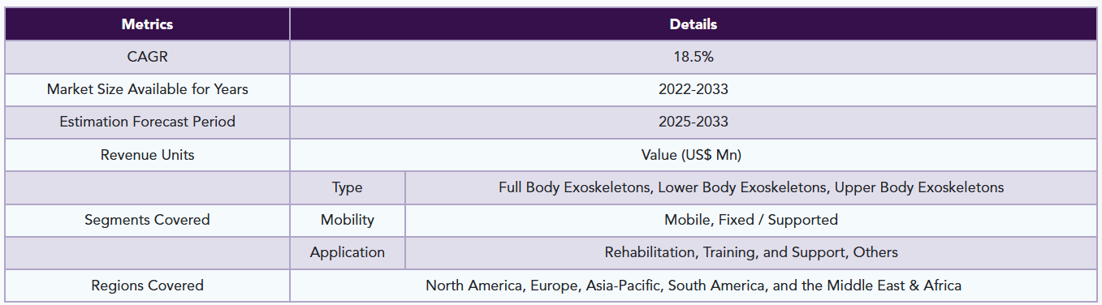This screenshot has height=305, width=1102.
Task: Click the Application sub-segment cell
Action: (x=348, y=252)
